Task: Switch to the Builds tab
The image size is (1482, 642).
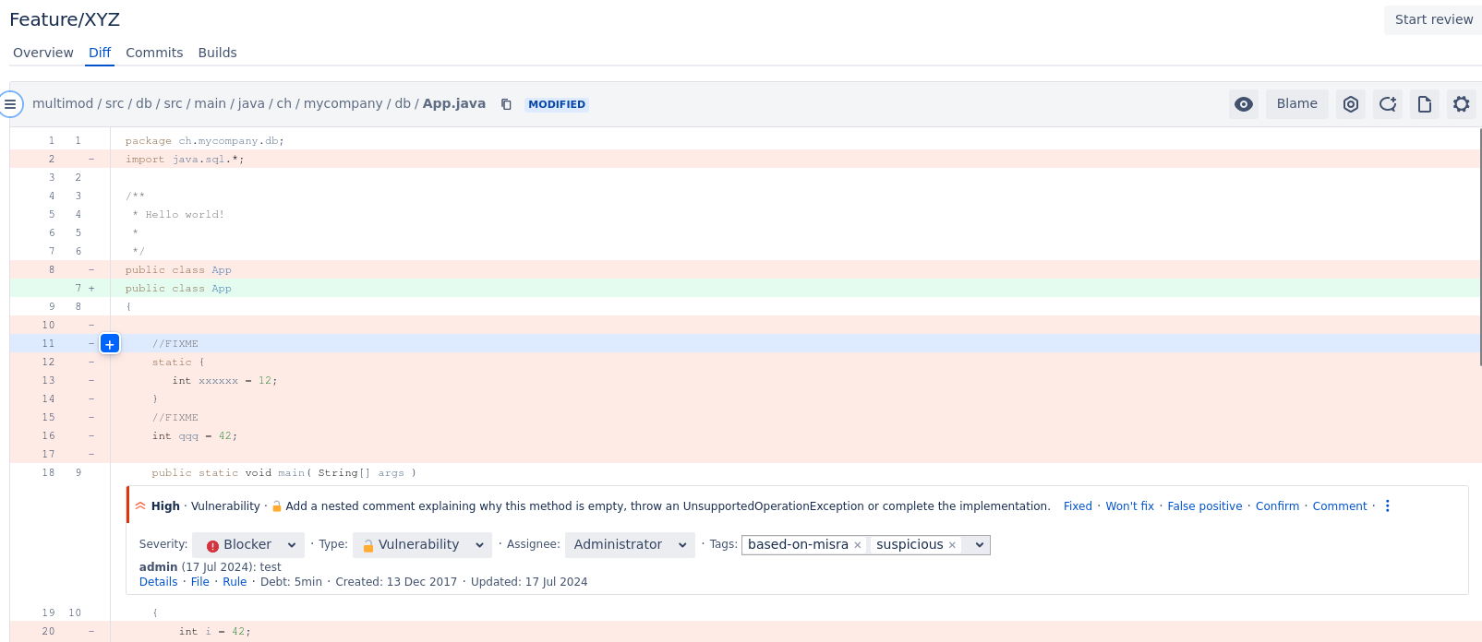Action: coord(217,53)
